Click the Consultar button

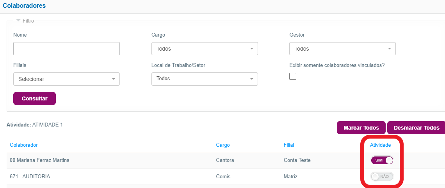point(35,98)
